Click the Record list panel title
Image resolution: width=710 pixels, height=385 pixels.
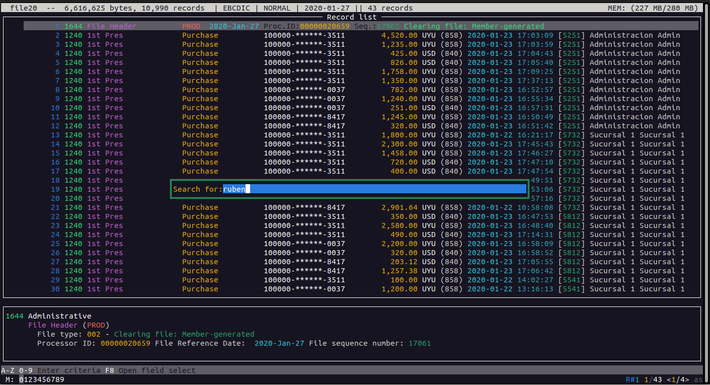pyautogui.click(x=351, y=17)
